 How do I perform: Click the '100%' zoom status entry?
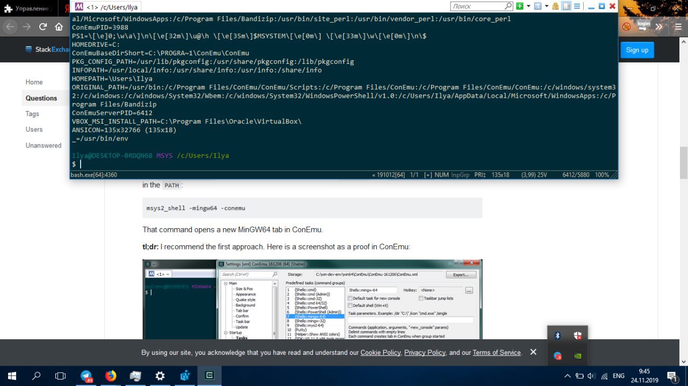coord(602,175)
